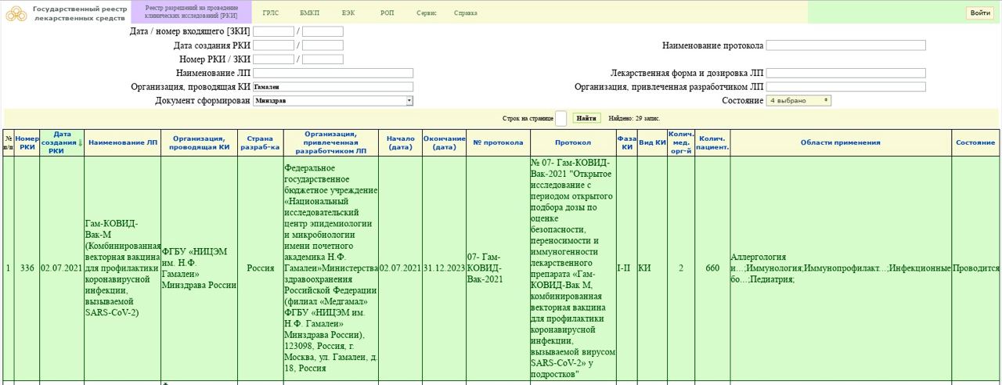Click the creation date 02.07.2021 cell
The width and height of the screenshot is (1002, 385).
tap(62, 268)
